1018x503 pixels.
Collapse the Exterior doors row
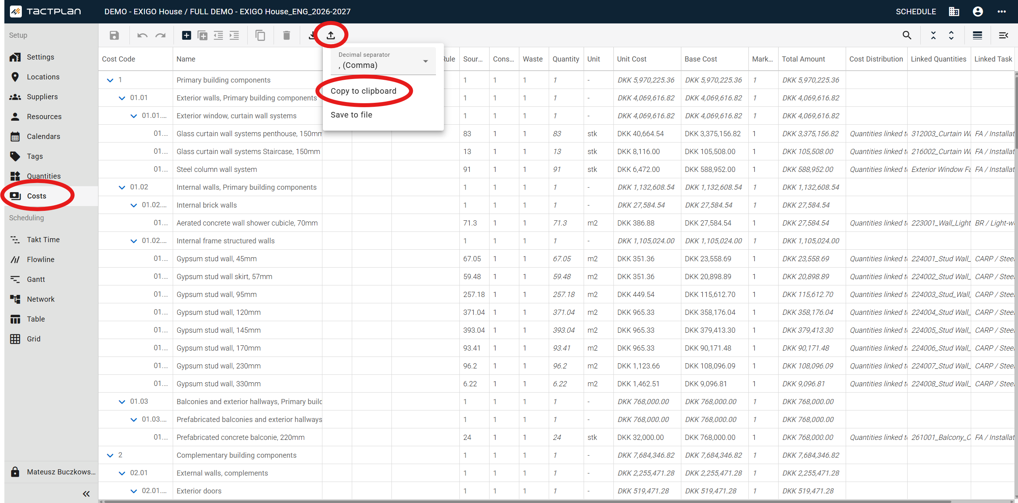pos(134,491)
